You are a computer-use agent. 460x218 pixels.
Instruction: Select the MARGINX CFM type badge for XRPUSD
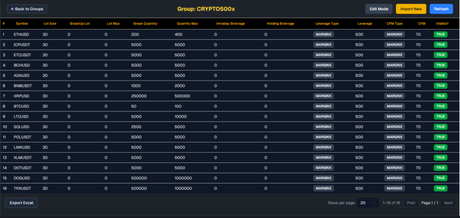394,96
